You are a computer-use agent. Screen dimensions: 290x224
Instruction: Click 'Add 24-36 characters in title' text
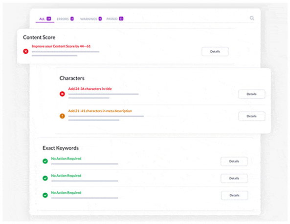point(90,89)
